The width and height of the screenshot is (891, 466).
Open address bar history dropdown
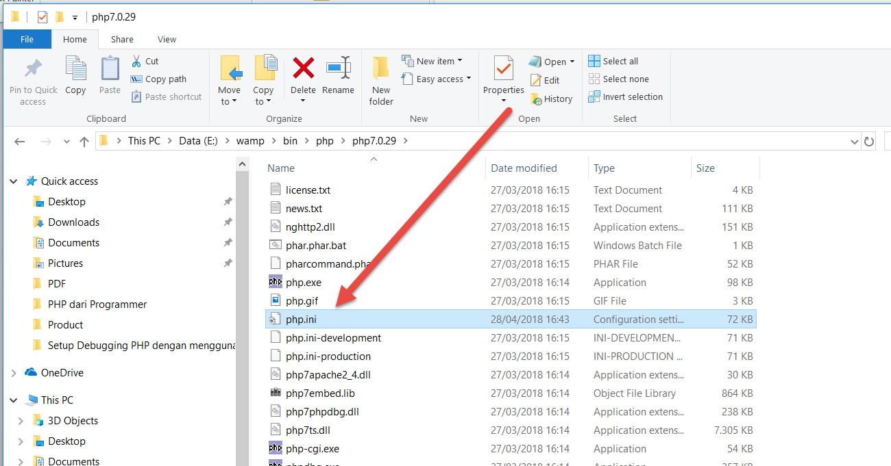(x=855, y=142)
